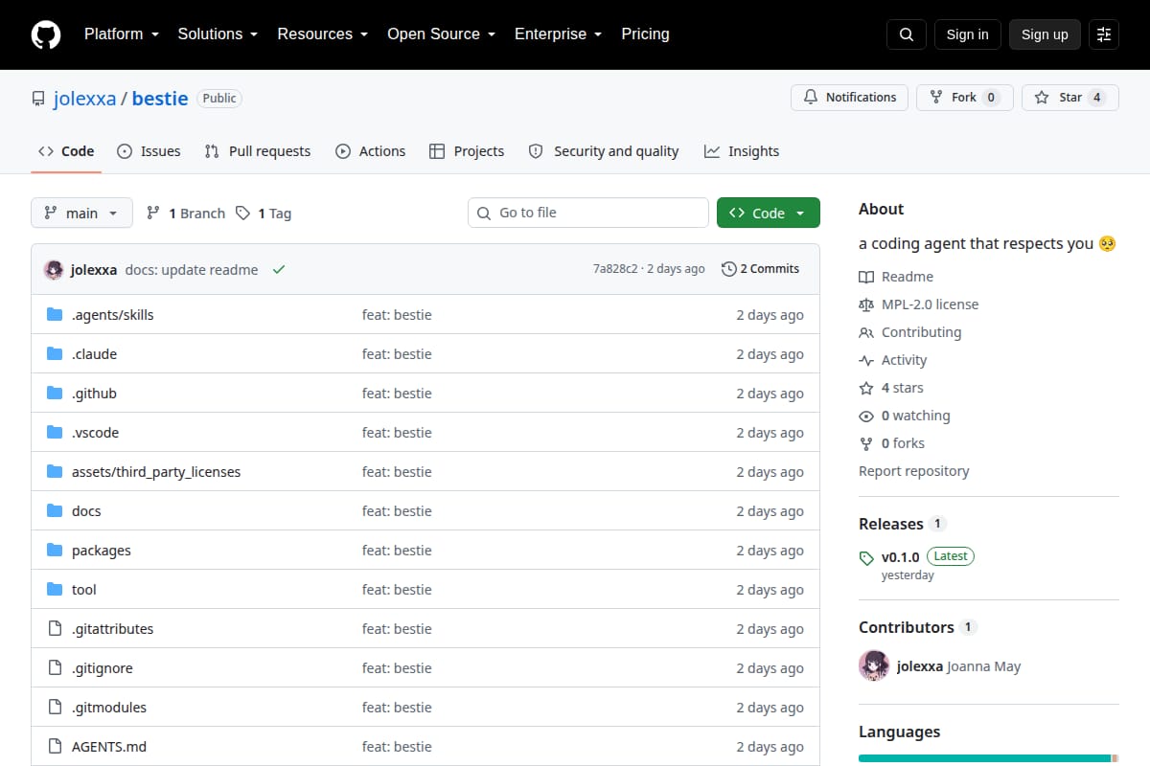Click the AGENTS.md file icon

point(55,747)
